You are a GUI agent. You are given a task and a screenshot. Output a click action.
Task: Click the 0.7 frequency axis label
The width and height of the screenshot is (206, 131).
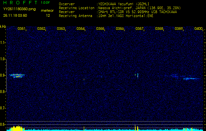click(x=3, y=108)
